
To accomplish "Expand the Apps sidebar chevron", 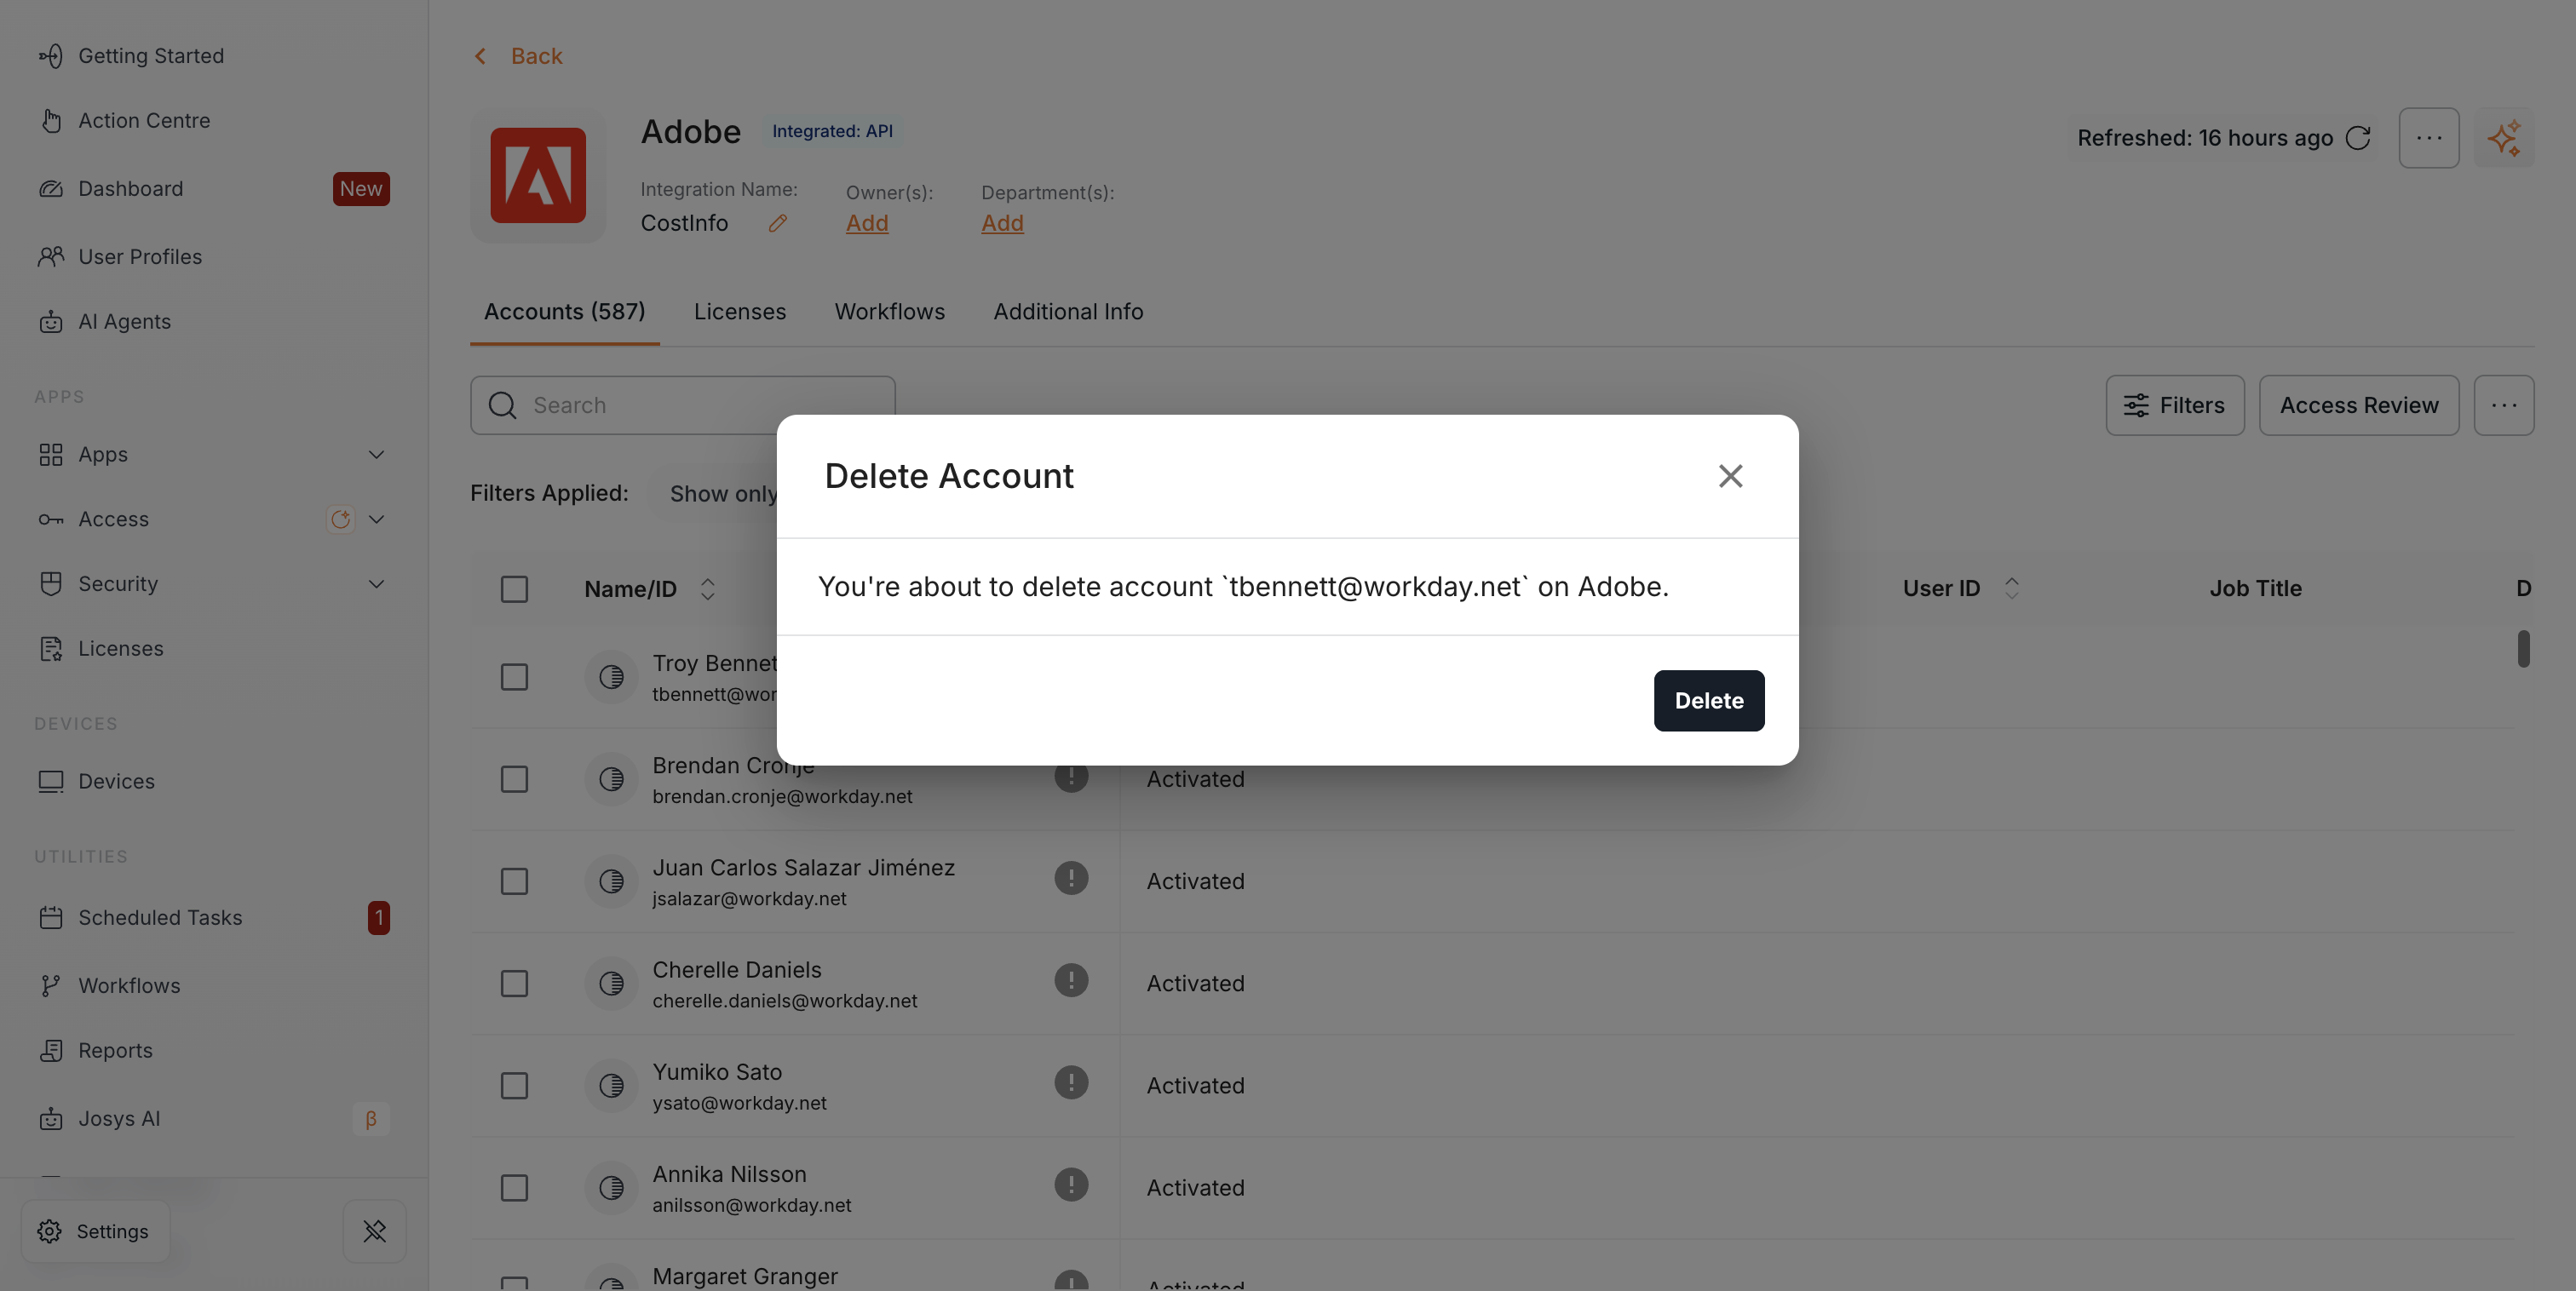I will (376, 455).
